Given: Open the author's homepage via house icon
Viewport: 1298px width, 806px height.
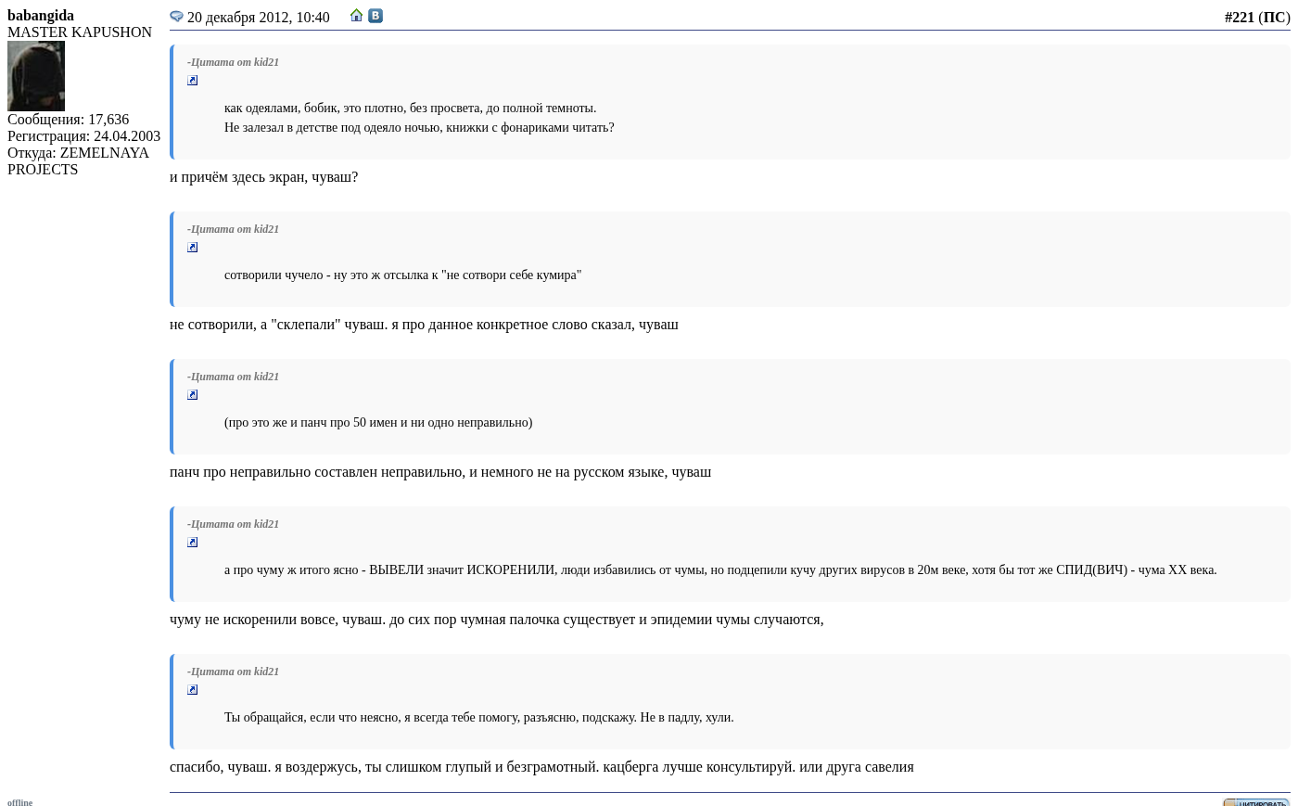Looking at the screenshot, I should pyautogui.click(x=356, y=16).
